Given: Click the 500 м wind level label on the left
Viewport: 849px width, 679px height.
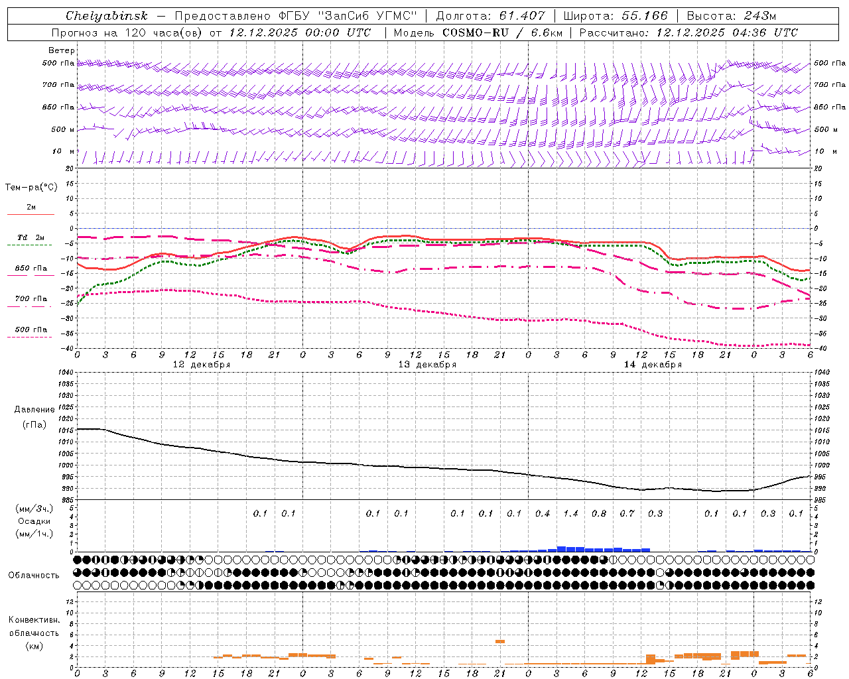Looking at the screenshot, I should pyautogui.click(x=63, y=130).
